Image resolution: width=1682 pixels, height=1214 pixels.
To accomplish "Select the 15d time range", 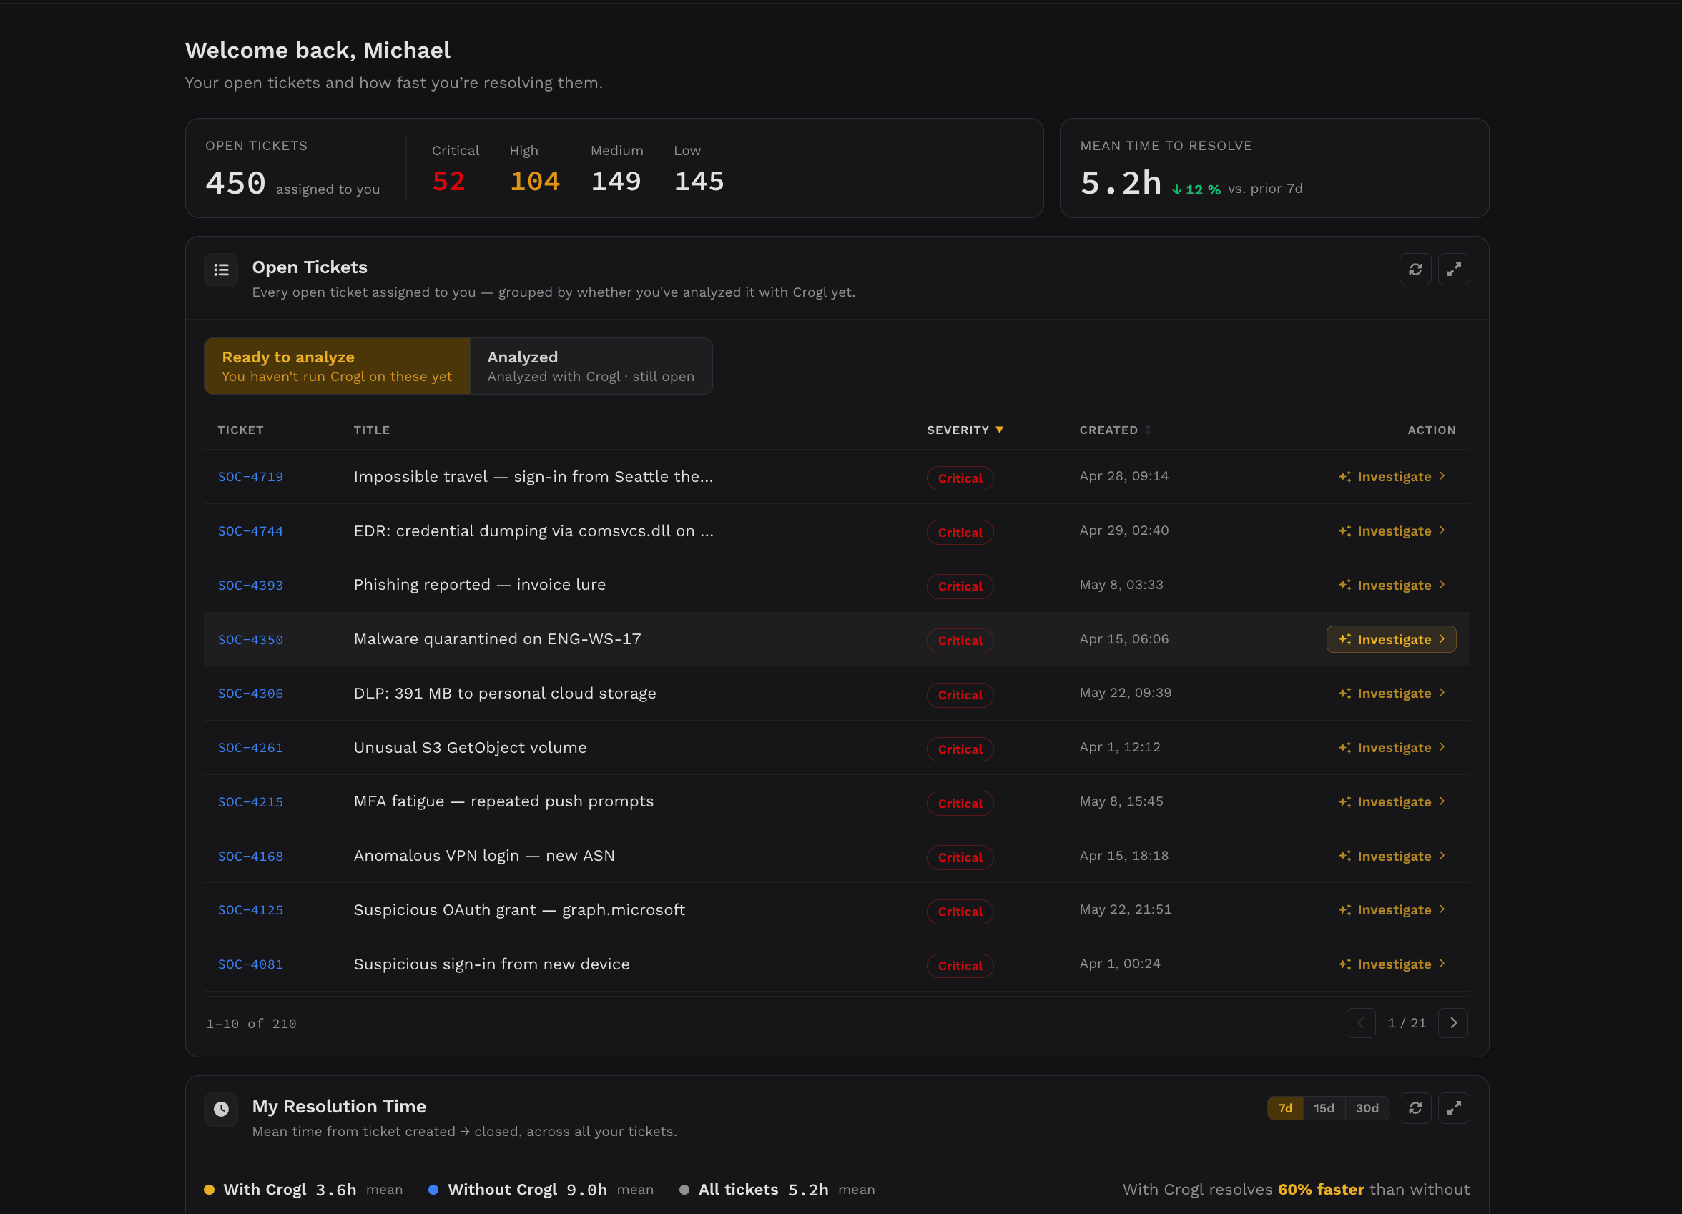I will click(x=1324, y=1108).
